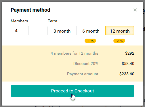
Task: Click the $58.40 discount value
Action: [128, 64]
